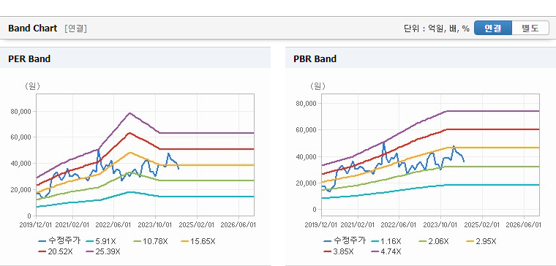
Task: Toggle 수정주가 series in PBR Band legend
Action: point(345,241)
